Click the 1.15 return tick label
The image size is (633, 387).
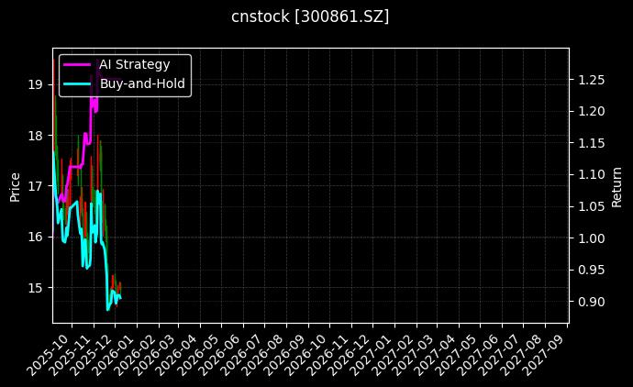pos(592,143)
